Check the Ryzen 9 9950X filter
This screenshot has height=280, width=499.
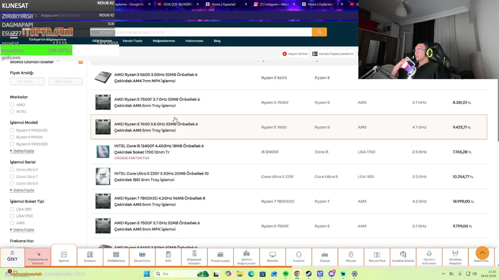coord(12,137)
